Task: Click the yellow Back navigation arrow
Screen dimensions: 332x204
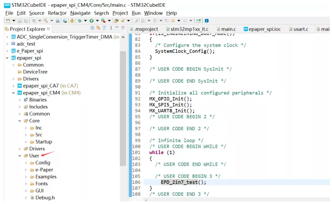Action: click(173, 21)
